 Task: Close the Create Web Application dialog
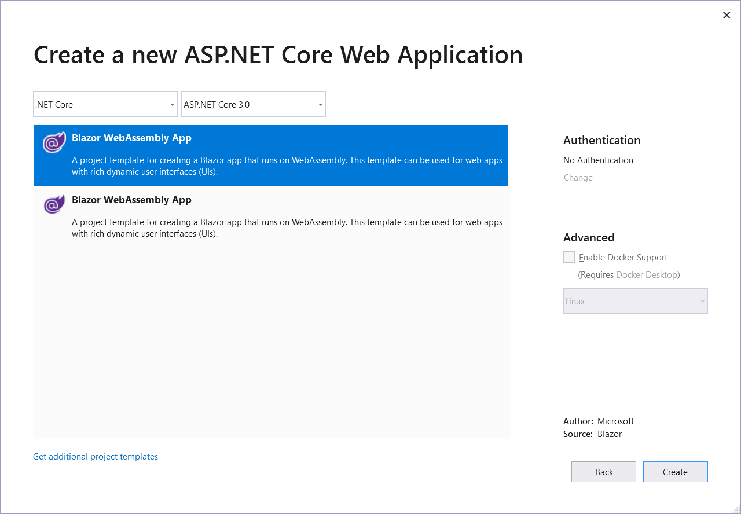(727, 15)
